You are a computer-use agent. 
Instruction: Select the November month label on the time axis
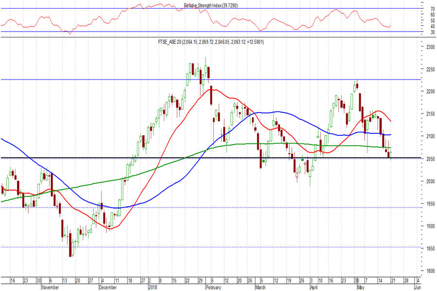pos(51,287)
